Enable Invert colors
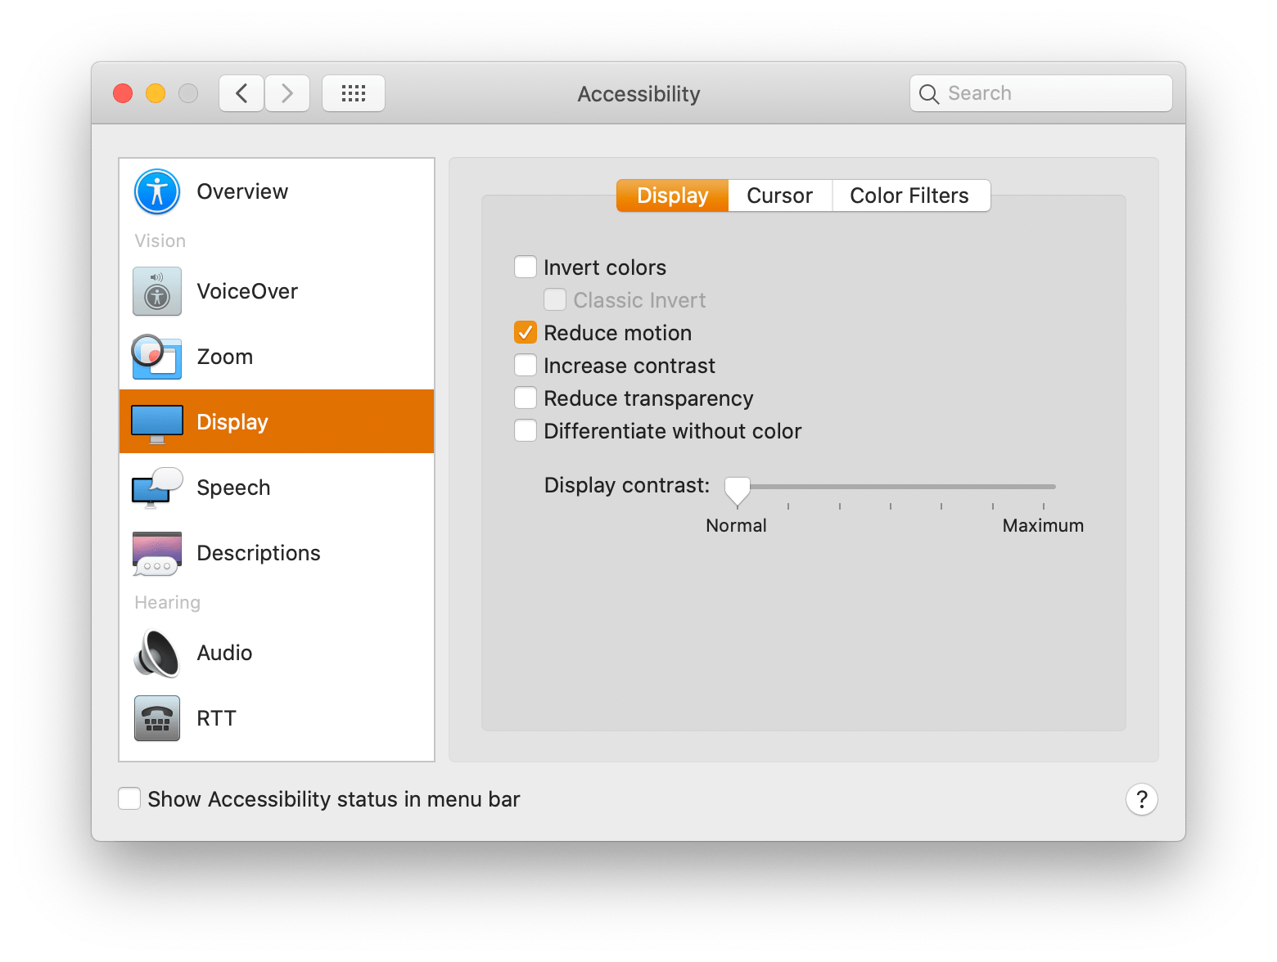Viewport: 1277px width, 962px height. click(x=525, y=267)
